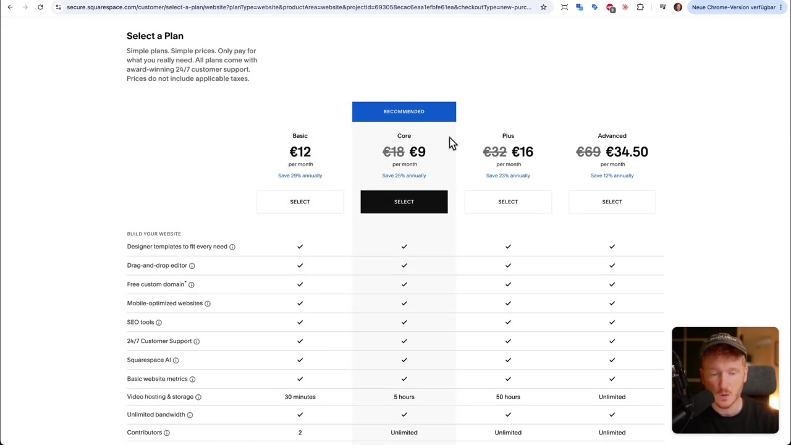The height and width of the screenshot is (445, 791).
Task: Show info for Designer templates feature
Action: (232, 247)
